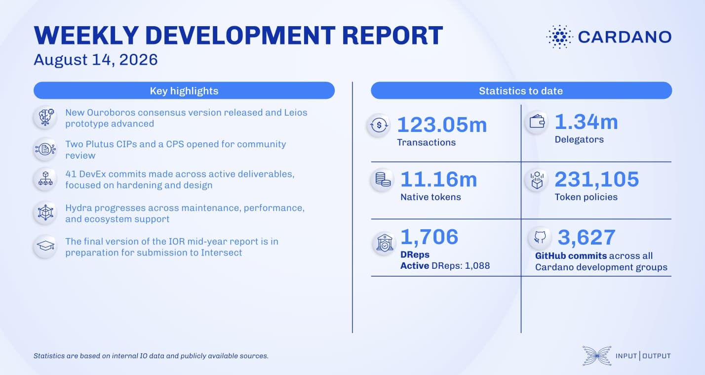The height and width of the screenshot is (375, 705).
Task: Click the 11.16m native tokens figure
Action: pyautogui.click(x=439, y=179)
